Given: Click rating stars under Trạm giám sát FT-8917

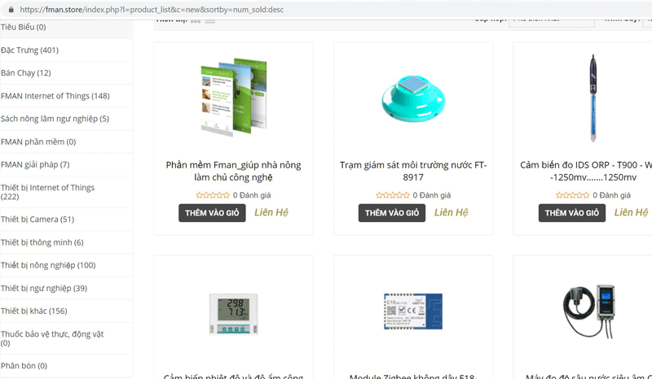Looking at the screenshot, I should (393, 195).
